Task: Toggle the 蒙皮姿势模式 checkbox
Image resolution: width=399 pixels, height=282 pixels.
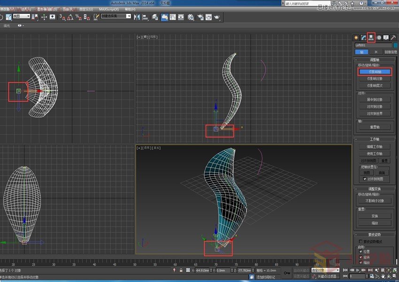Action: (x=361, y=241)
